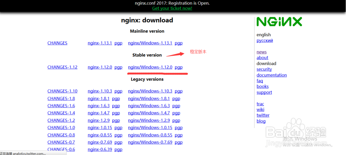Screen dimensions: 346x155
Task: Click the NGINX logo
Action: [x=279, y=22]
